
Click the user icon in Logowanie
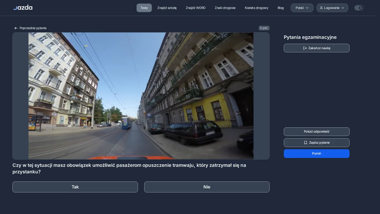pos(321,8)
